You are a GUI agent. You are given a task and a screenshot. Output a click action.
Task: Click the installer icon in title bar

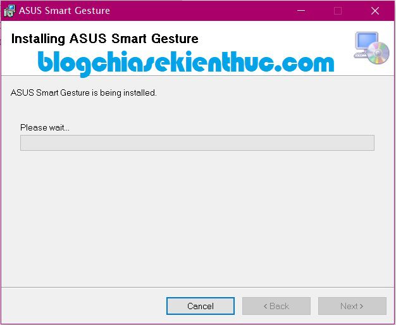(x=9, y=11)
